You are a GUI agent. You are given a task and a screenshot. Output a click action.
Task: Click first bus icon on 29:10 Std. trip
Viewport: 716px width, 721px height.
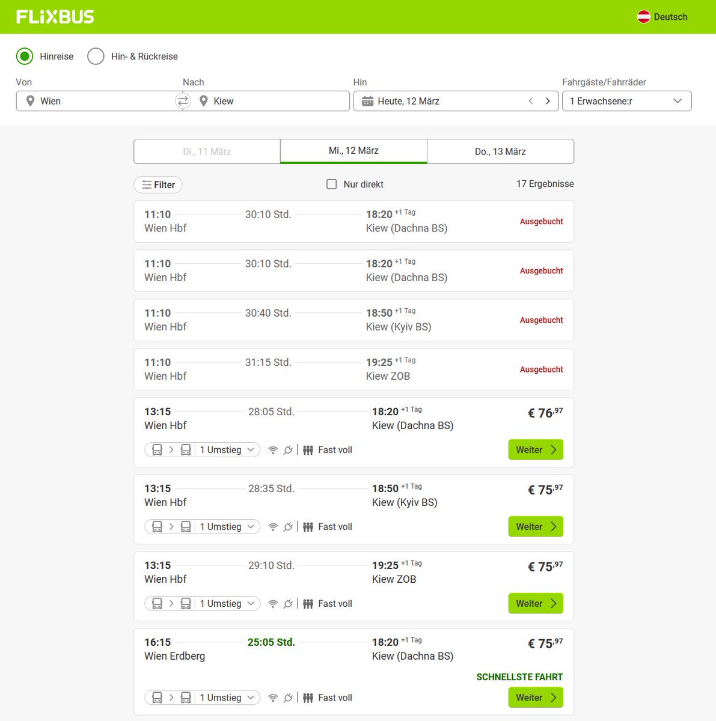point(157,604)
